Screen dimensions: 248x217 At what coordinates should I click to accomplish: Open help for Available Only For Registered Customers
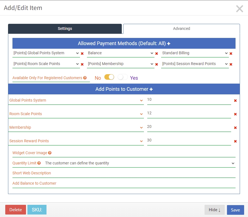tap(85, 78)
